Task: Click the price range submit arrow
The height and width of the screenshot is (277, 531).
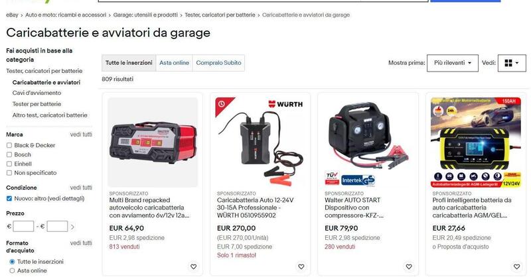Action: (x=72, y=227)
